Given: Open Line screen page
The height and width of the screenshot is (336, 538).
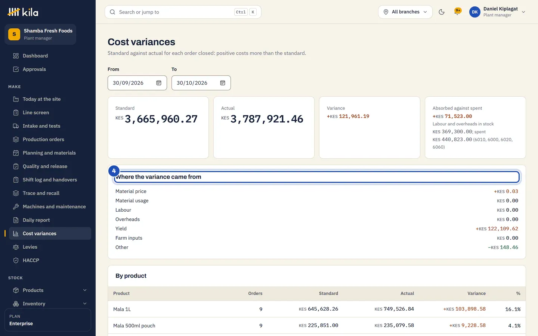Looking at the screenshot, I should tap(50, 112).
